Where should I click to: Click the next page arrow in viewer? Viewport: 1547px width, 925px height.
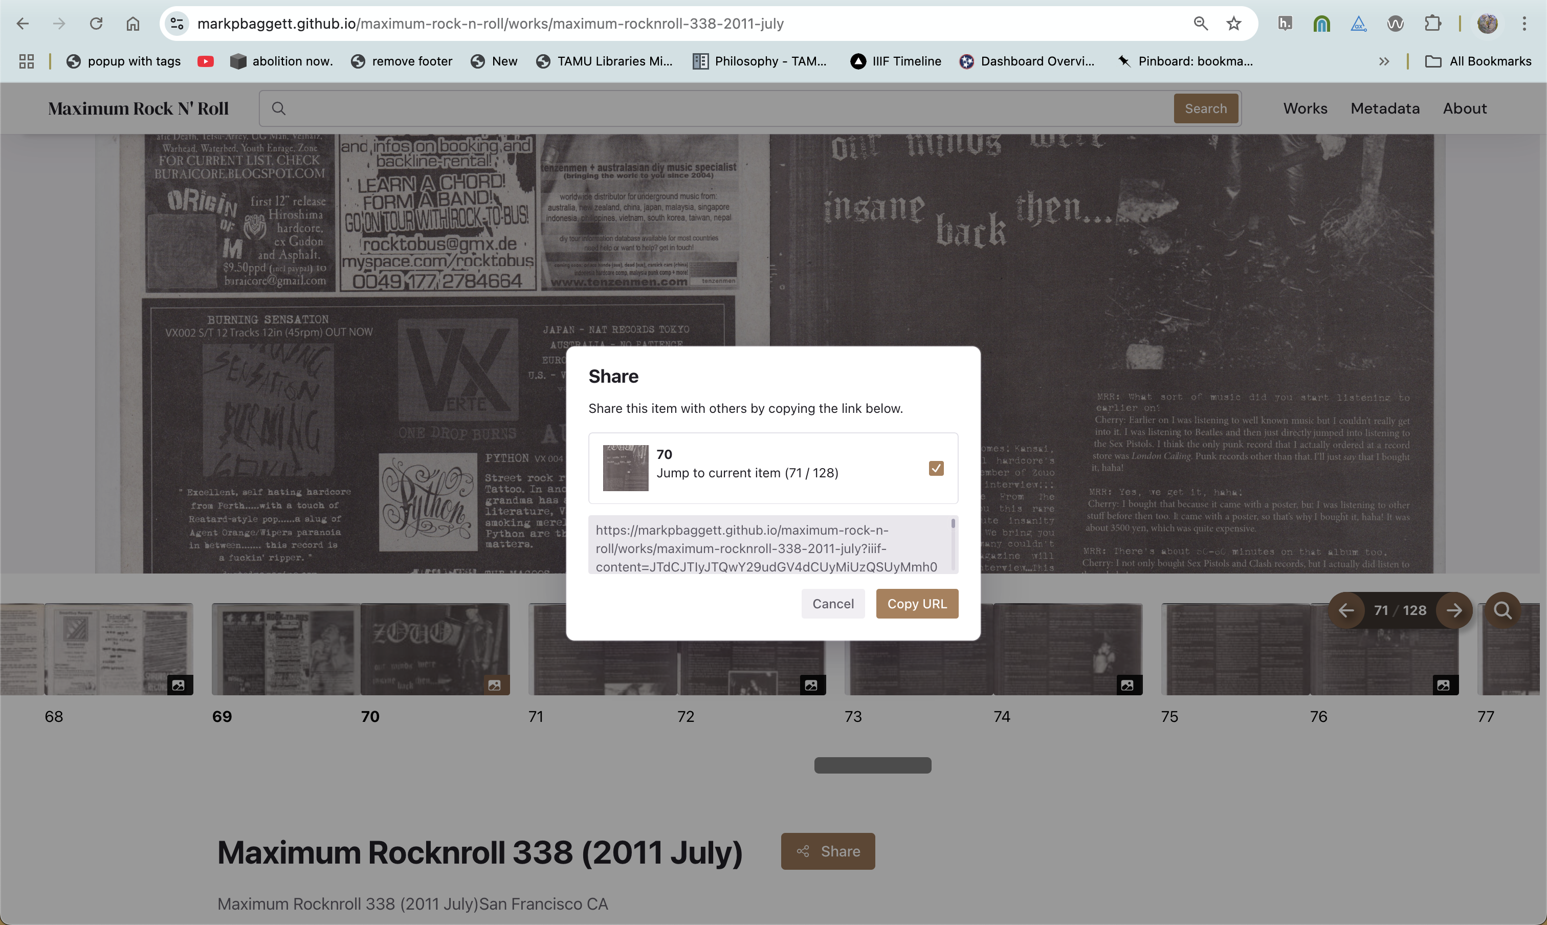(1453, 610)
